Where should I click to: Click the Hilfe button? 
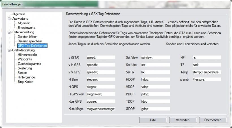coord(153,120)
